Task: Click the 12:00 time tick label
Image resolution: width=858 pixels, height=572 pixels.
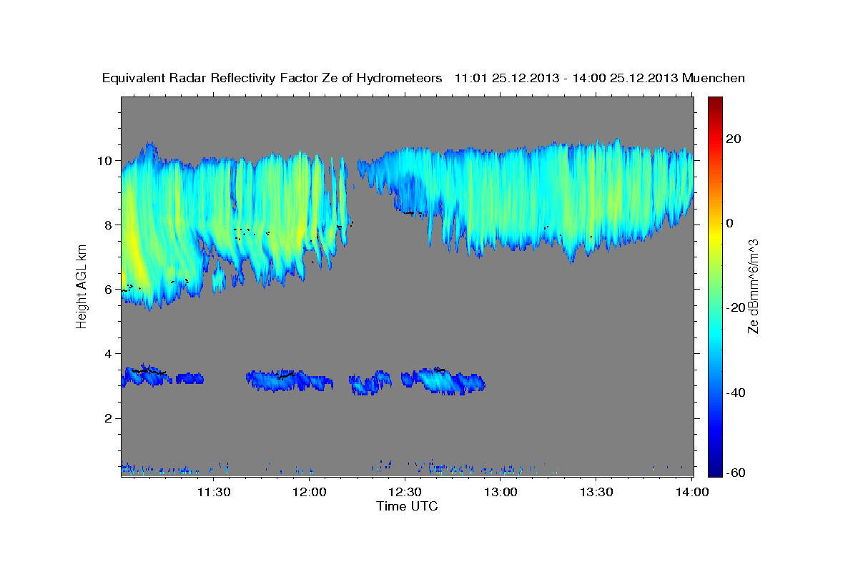Action: (x=309, y=492)
